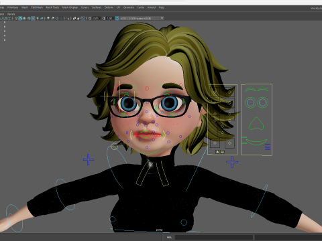The height and width of the screenshot is (241, 322).
Task: Open the Edit Mesh menu
Action: click(37, 7)
